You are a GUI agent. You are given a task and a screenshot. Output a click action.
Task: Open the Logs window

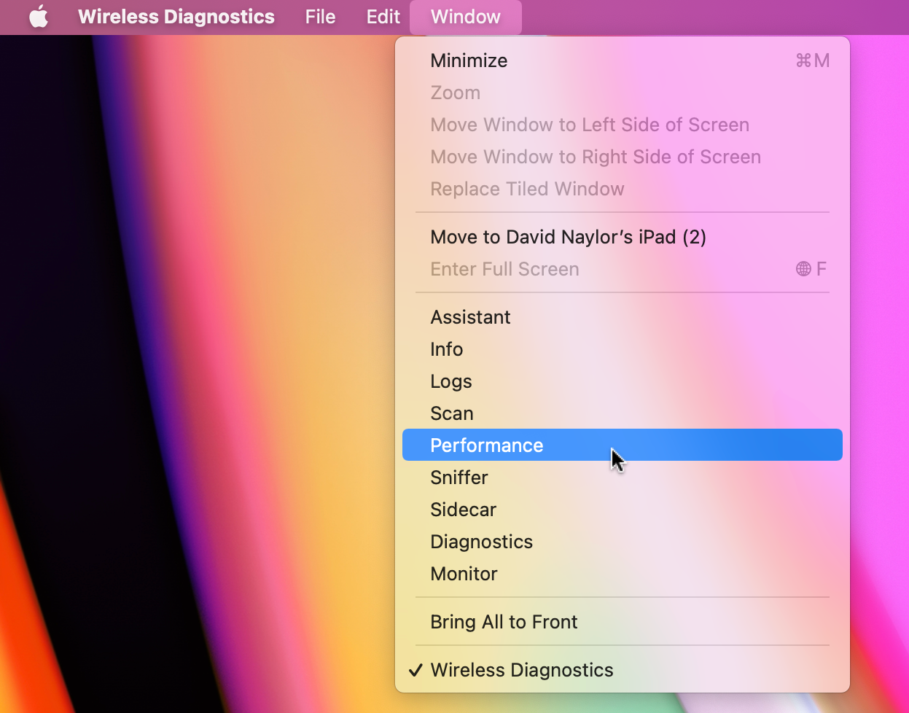623,381
